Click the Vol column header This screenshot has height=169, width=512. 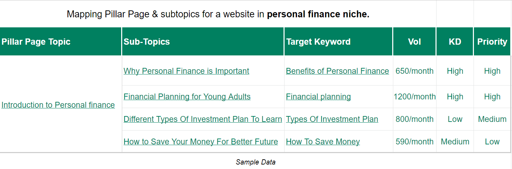point(415,42)
